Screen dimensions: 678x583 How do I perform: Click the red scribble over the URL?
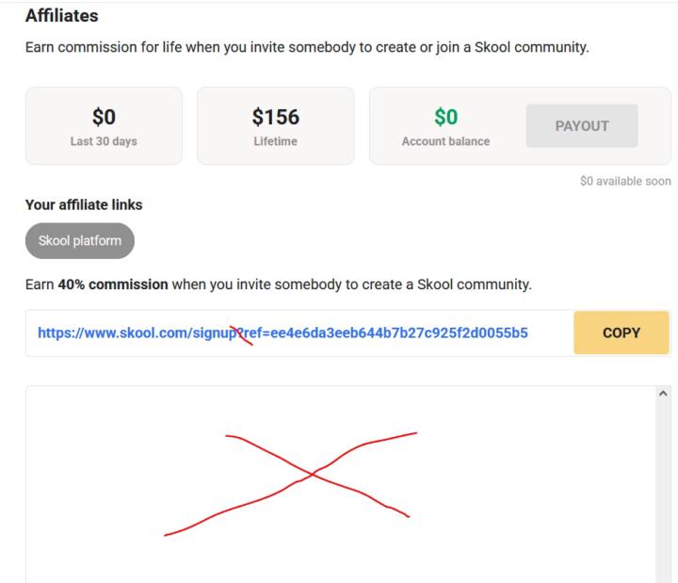click(244, 332)
